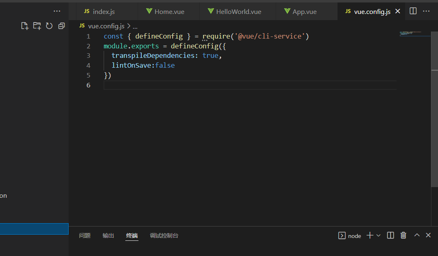The width and height of the screenshot is (438, 256).
Task: Click the node terminal shell label
Action: (x=350, y=235)
